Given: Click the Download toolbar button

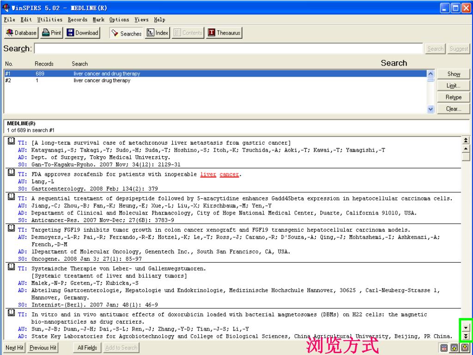Looking at the screenshot, I should [x=83, y=33].
